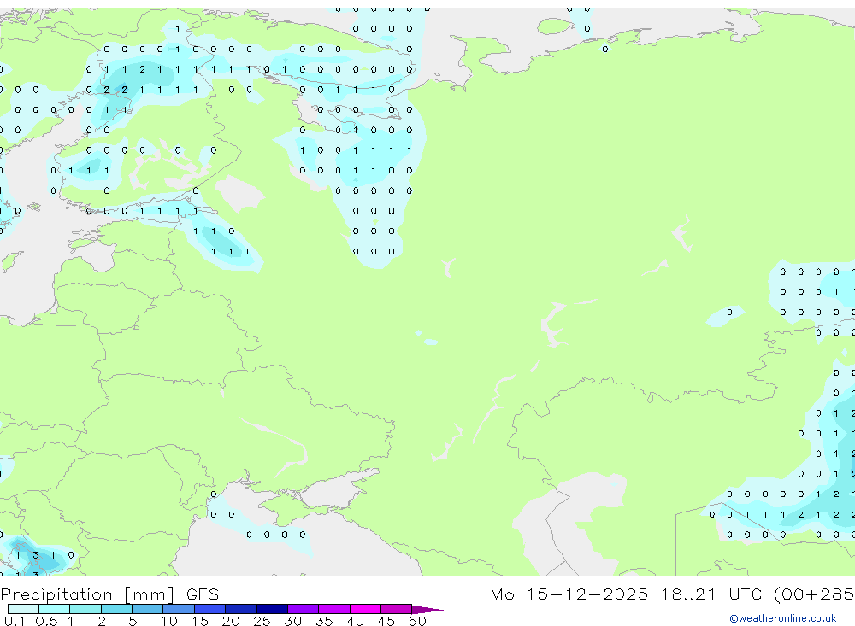855x626 pixels.
Task: Select the 40–45 mm magenta legend swatch
Action: pyautogui.click(x=365, y=609)
